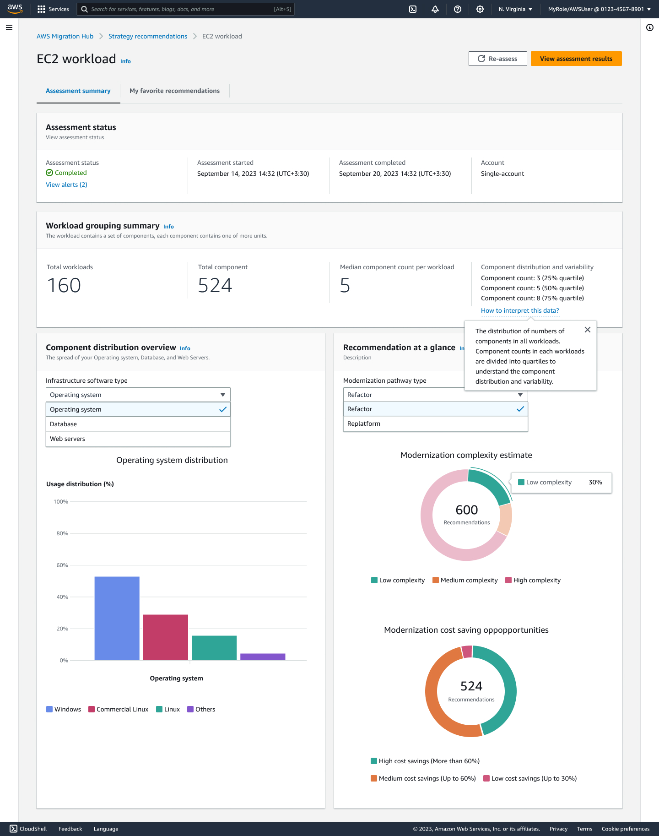Choose Replatform pathway option
The height and width of the screenshot is (836, 659).
coord(436,423)
